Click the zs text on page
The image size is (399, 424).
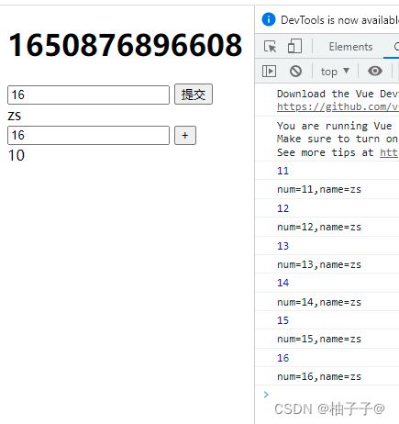coord(15,117)
